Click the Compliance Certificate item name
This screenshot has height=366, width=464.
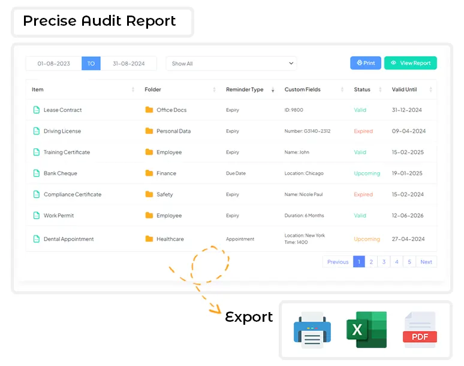(x=73, y=194)
